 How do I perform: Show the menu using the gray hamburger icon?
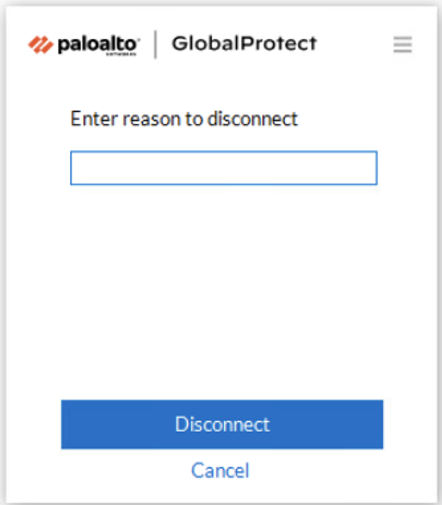coord(402,45)
